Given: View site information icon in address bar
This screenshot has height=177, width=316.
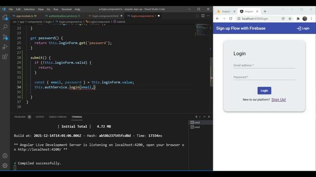Looking at the screenshot, I should 239,19.
